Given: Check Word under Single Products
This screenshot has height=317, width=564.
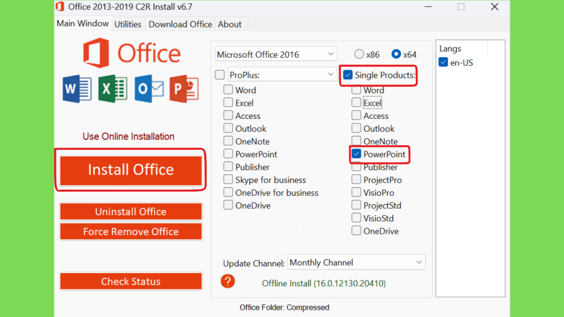Looking at the screenshot, I should click(356, 90).
